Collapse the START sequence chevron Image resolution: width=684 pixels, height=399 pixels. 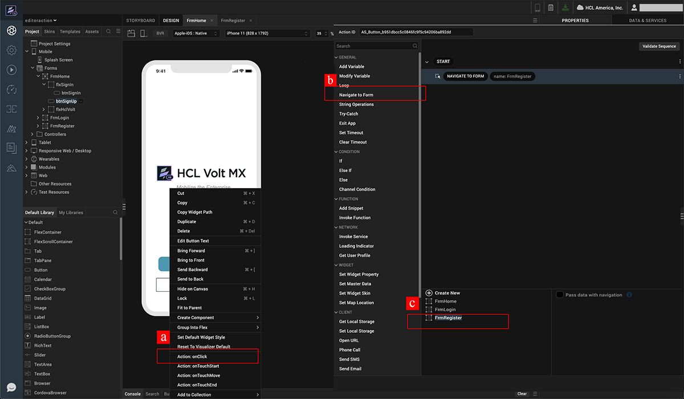coord(426,62)
